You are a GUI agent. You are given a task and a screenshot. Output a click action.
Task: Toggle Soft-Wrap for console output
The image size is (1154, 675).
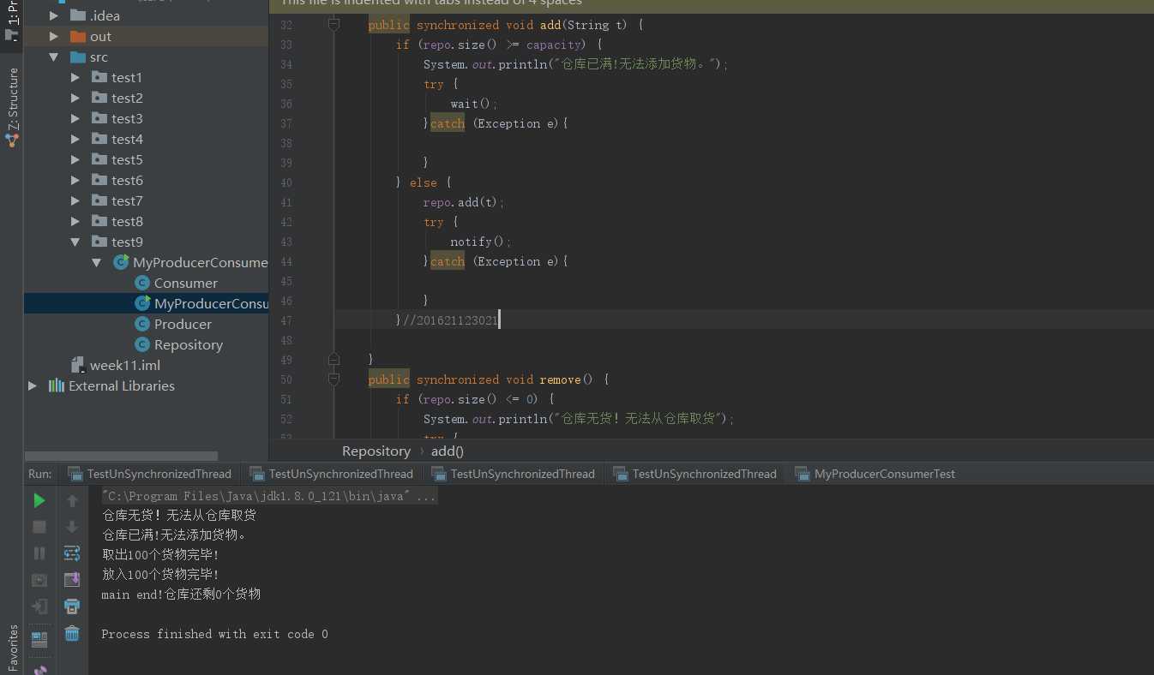pos(72,553)
